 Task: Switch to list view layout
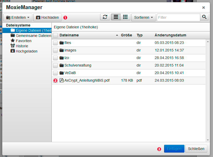point(116,17)
